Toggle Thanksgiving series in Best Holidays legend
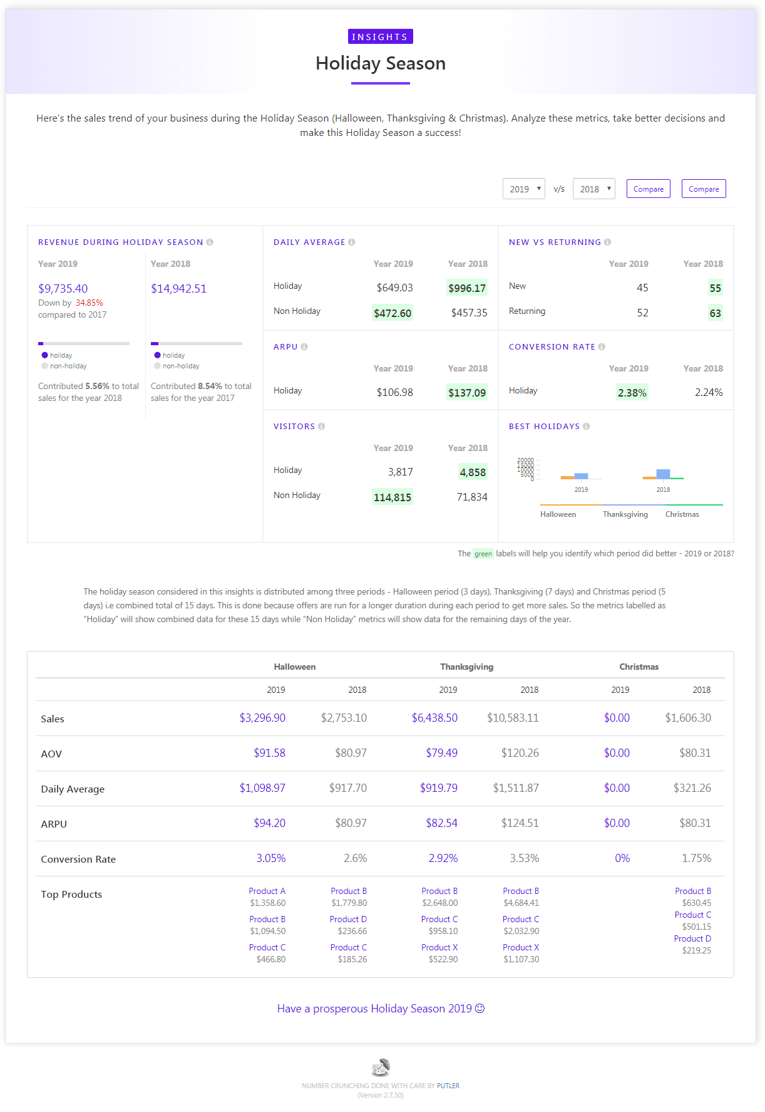The width and height of the screenshot is (765, 1112). coord(625,514)
